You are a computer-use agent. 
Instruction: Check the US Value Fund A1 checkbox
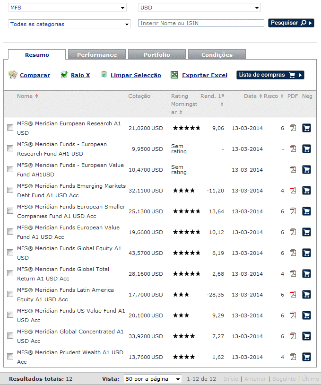10,315
